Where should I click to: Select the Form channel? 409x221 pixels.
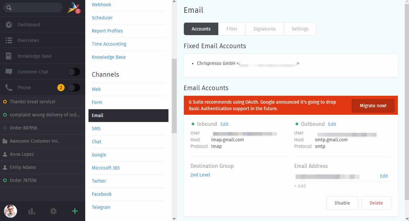97,102
